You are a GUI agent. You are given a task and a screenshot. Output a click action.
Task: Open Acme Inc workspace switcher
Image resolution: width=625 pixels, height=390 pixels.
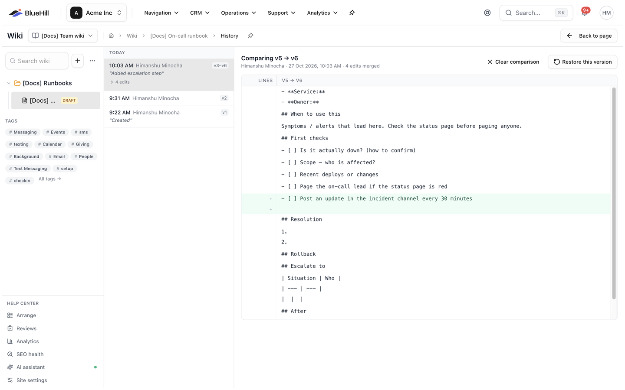click(96, 13)
